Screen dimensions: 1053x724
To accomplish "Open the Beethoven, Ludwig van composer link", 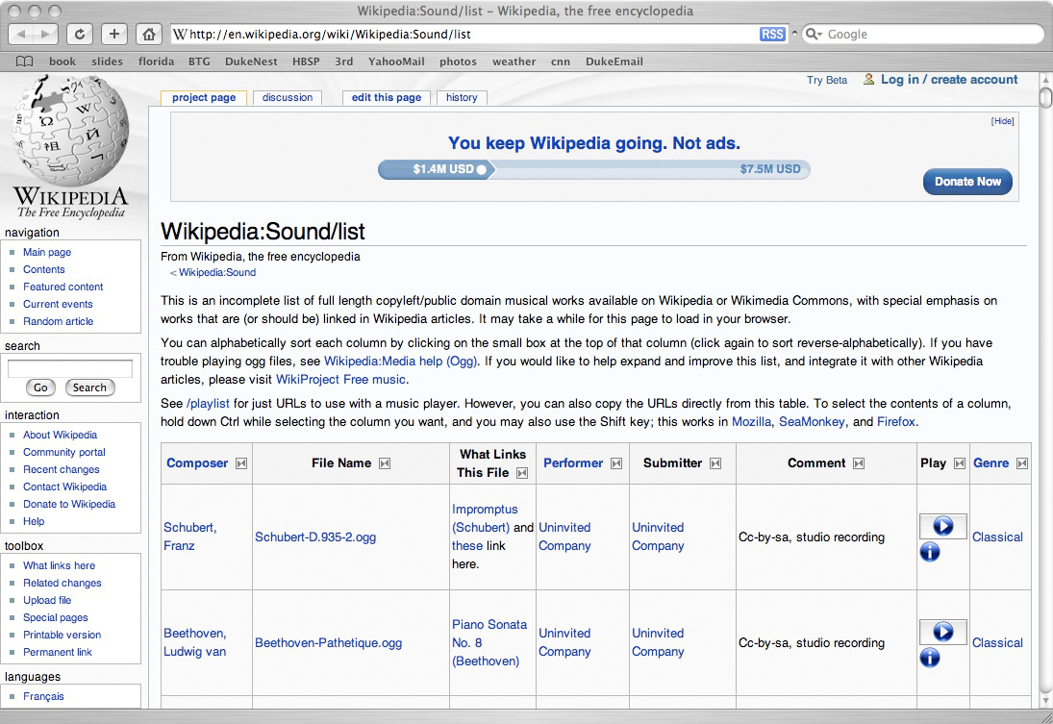I will click(195, 642).
